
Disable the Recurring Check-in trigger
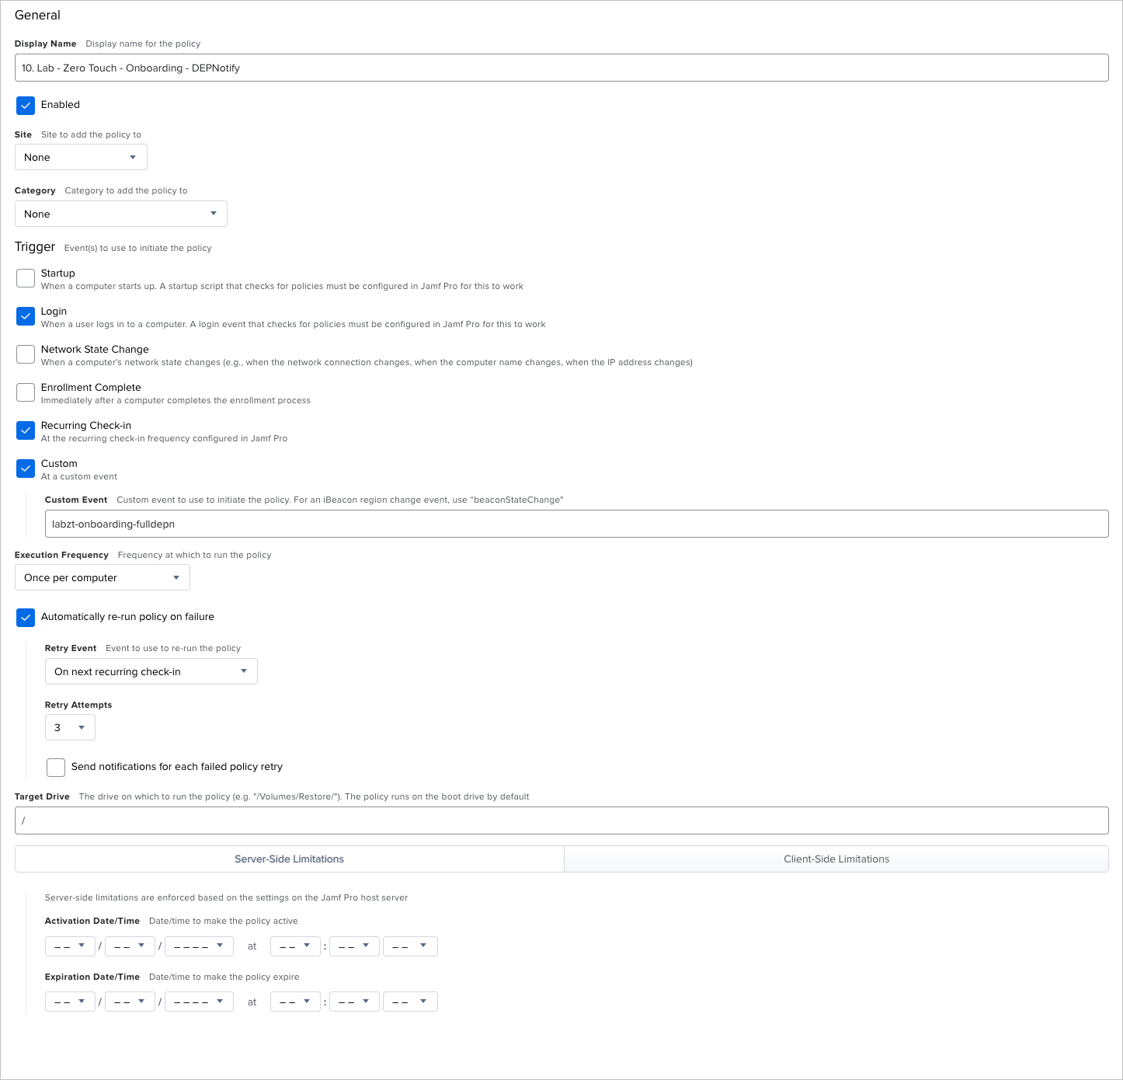click(x=26, y=430)
